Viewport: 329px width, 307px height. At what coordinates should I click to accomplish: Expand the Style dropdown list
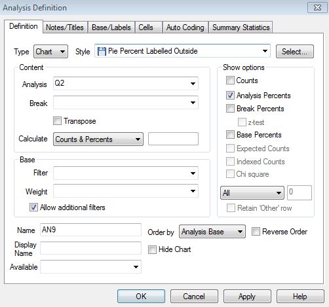265,51
